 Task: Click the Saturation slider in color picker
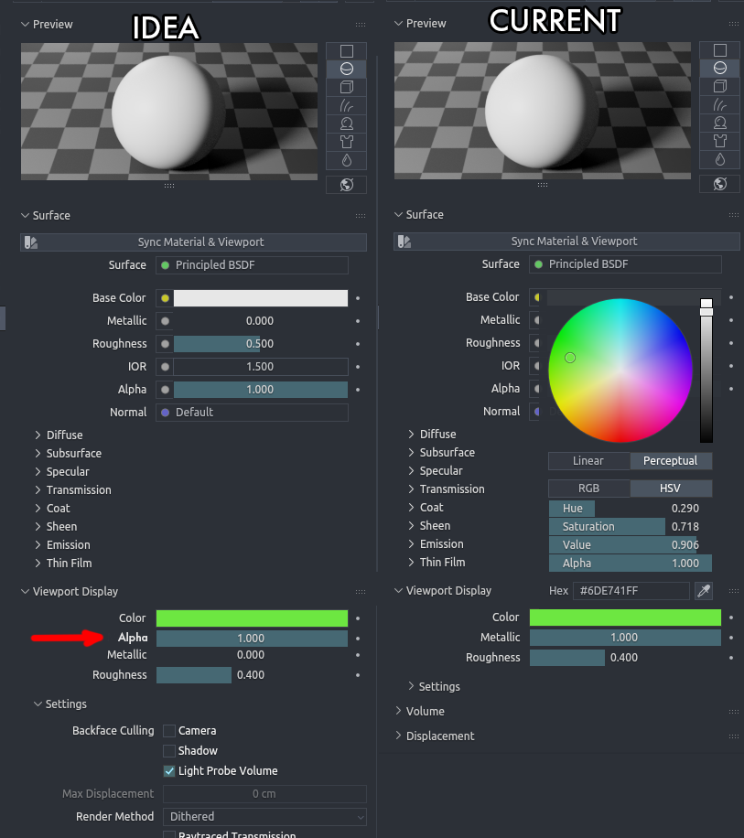[631, 527]
